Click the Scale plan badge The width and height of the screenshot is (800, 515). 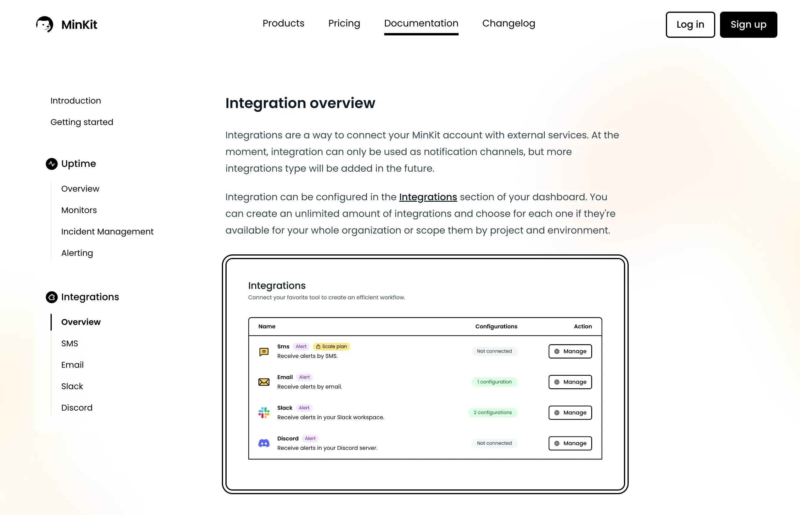point(331,346)
